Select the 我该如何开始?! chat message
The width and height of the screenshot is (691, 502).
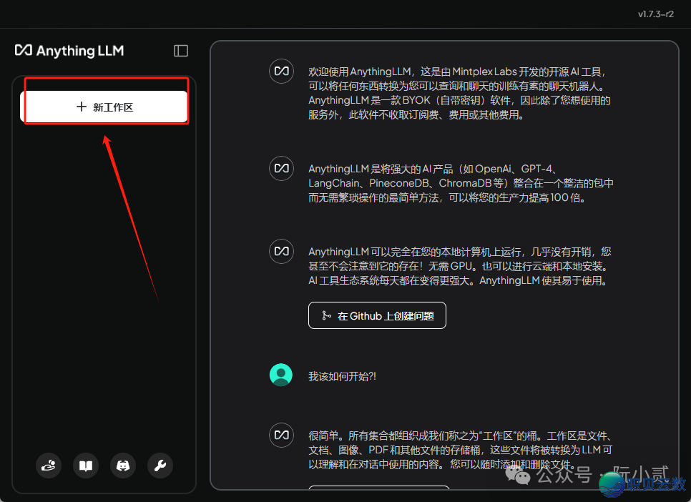tap(343, 374)
